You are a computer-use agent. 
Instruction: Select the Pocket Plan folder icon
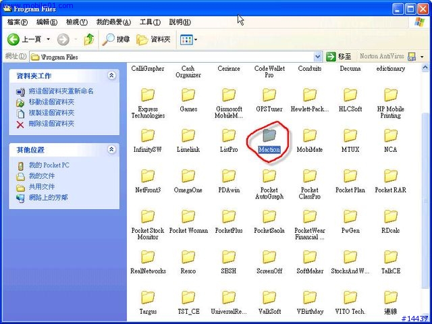(350, 175)
